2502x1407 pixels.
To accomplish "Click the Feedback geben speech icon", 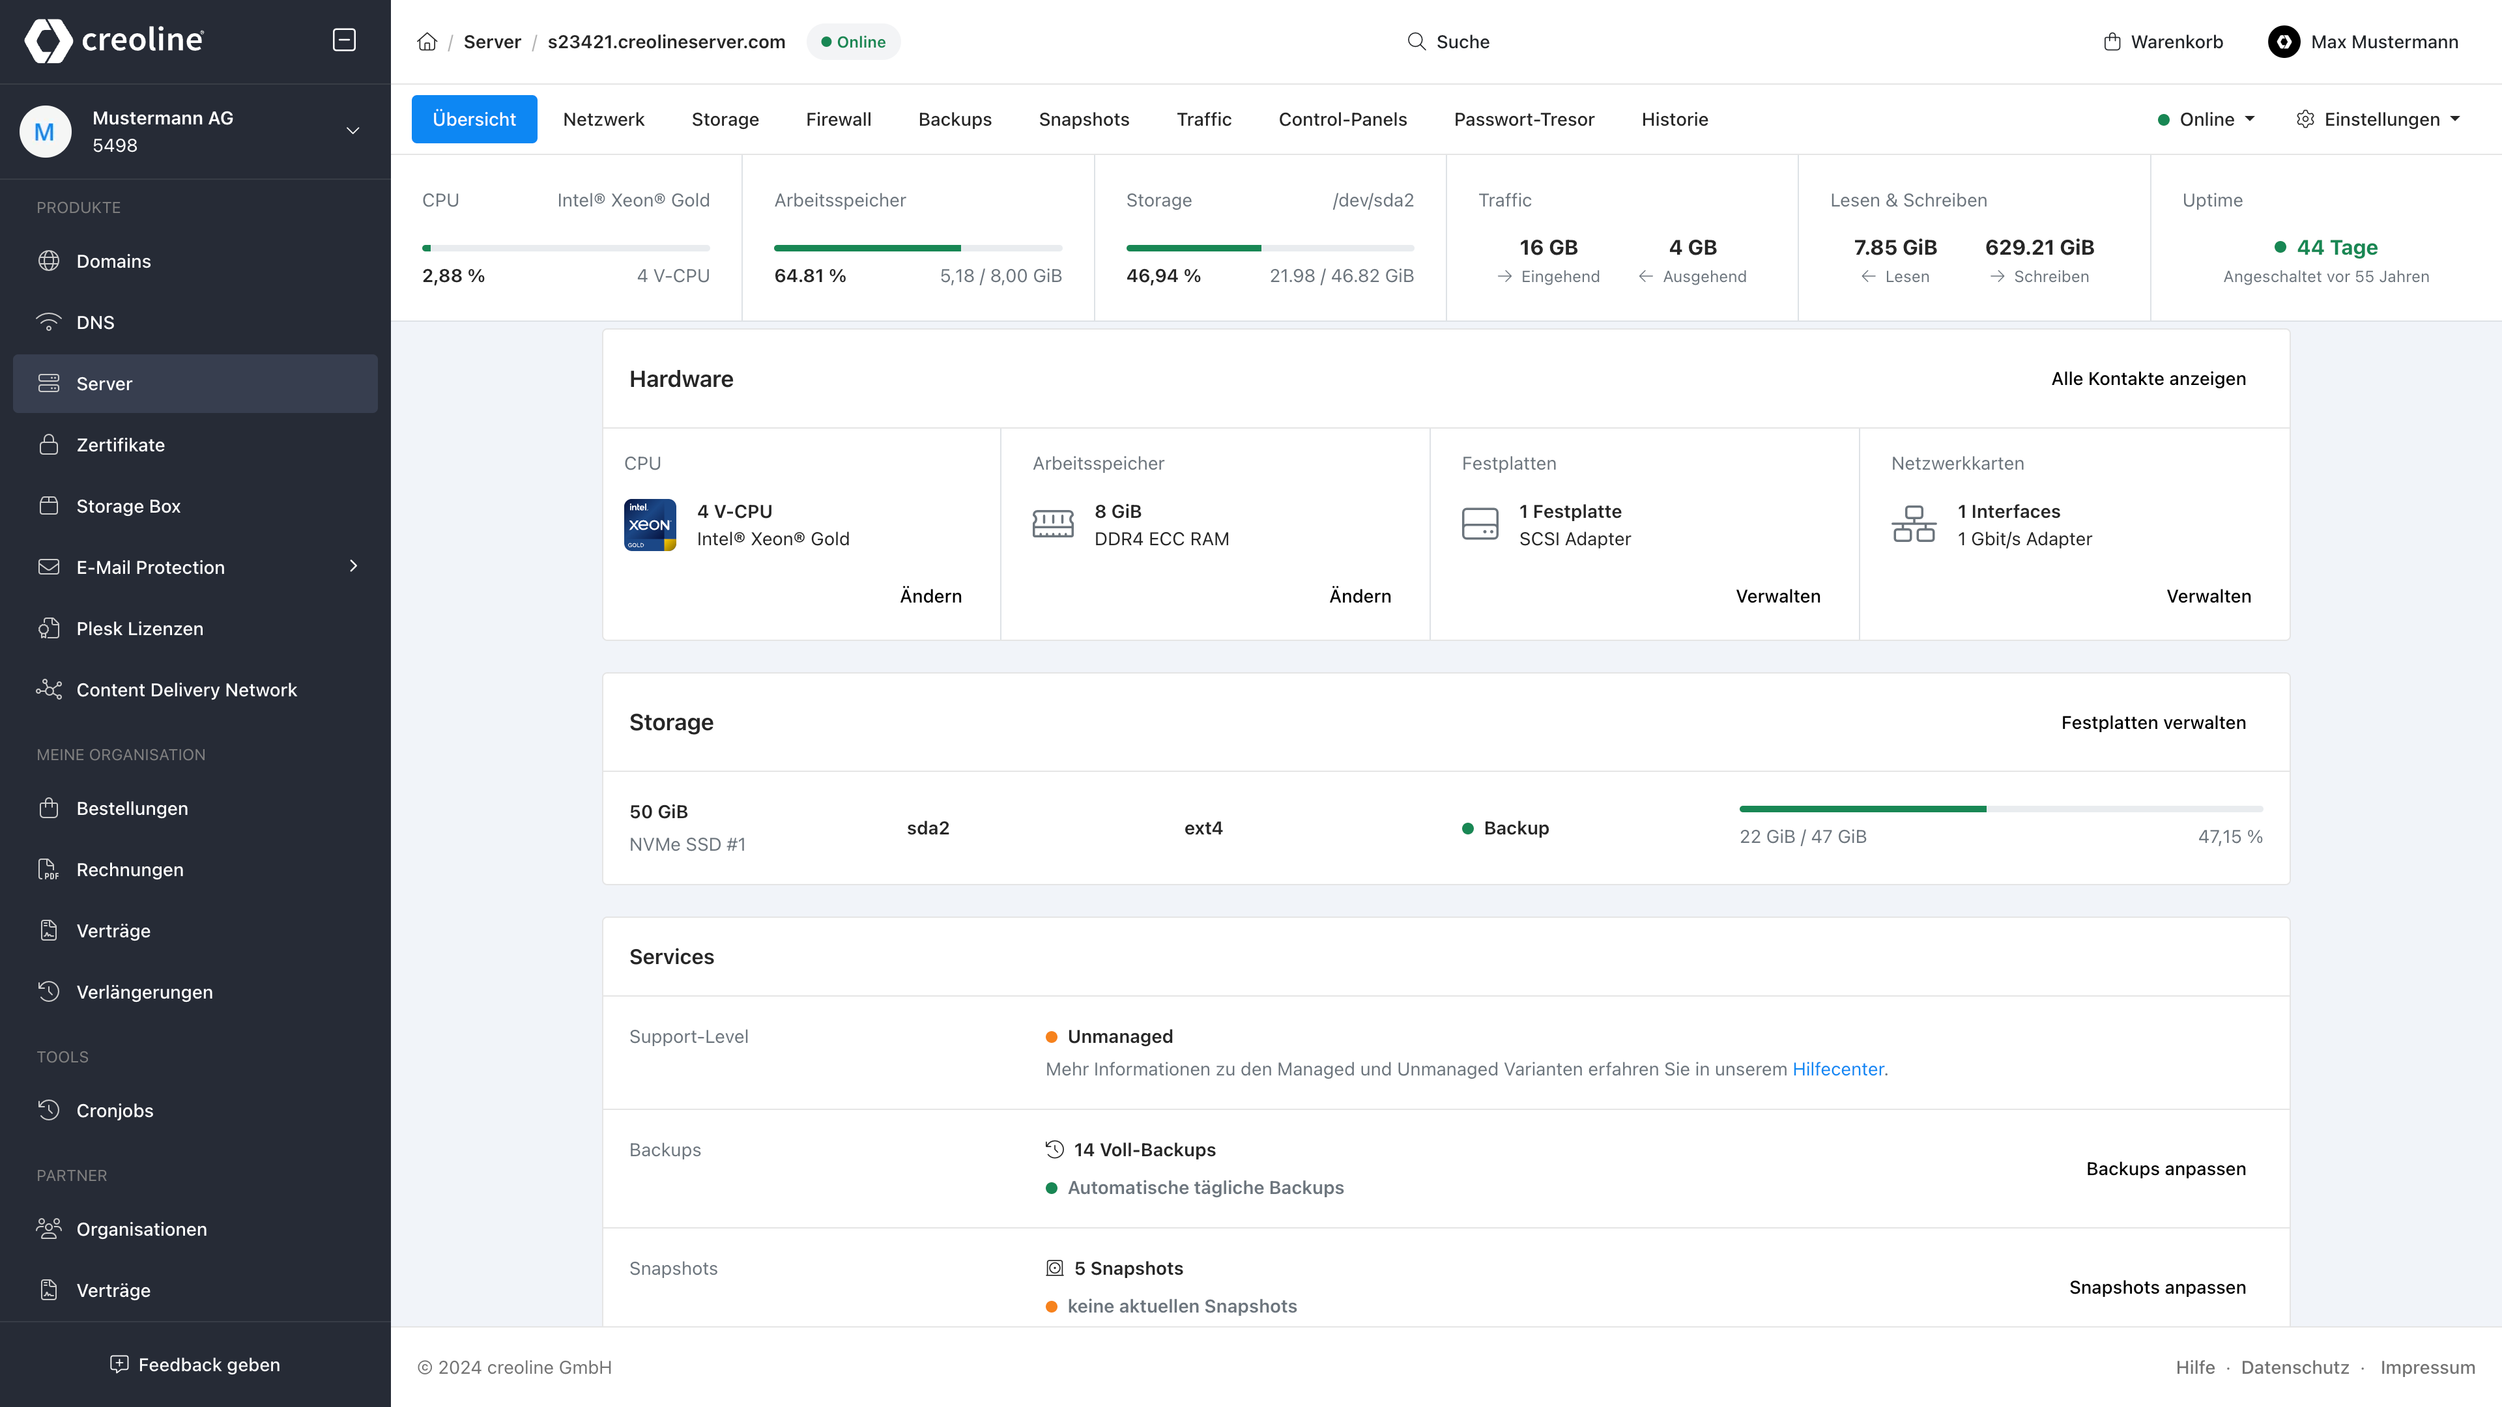I will (119, 1364).
